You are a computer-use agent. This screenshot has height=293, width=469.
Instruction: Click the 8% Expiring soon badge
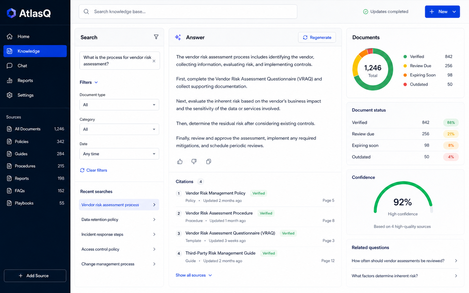pyautogui.click(x=451, y=146)
